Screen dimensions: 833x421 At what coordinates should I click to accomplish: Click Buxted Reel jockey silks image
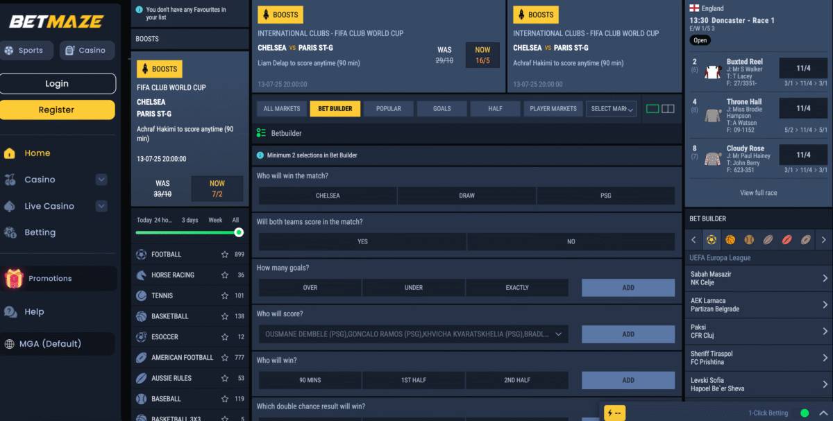(x=712, y=72)
